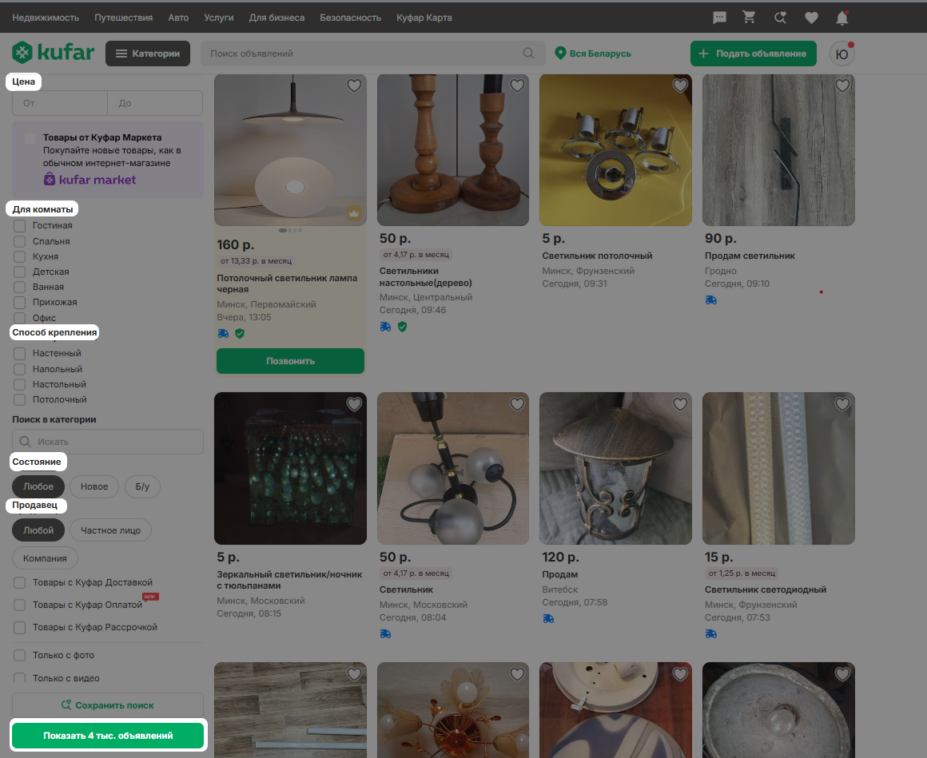Favorite the wooden table lamps listing
This screenshot has width=927, height=758.
pyautogui.click(x=517, y=85)
